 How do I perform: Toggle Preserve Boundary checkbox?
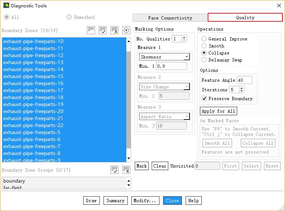tap(204, 98)
